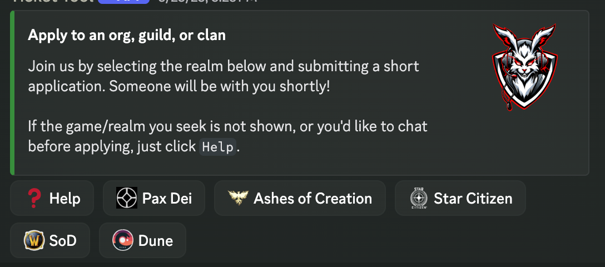Click the embed title about applying

(127, 36)
